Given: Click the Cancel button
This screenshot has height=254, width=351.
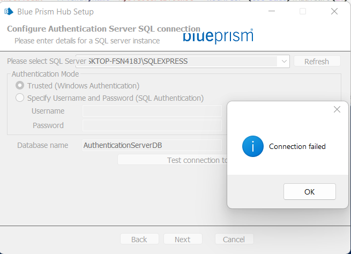Looking at the screenshot, I should pyautogui.click(x=234, y=239).
